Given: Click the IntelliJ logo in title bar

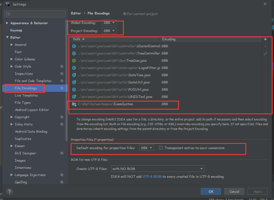Looking at the screenshot, I should (x=8, y=4).
